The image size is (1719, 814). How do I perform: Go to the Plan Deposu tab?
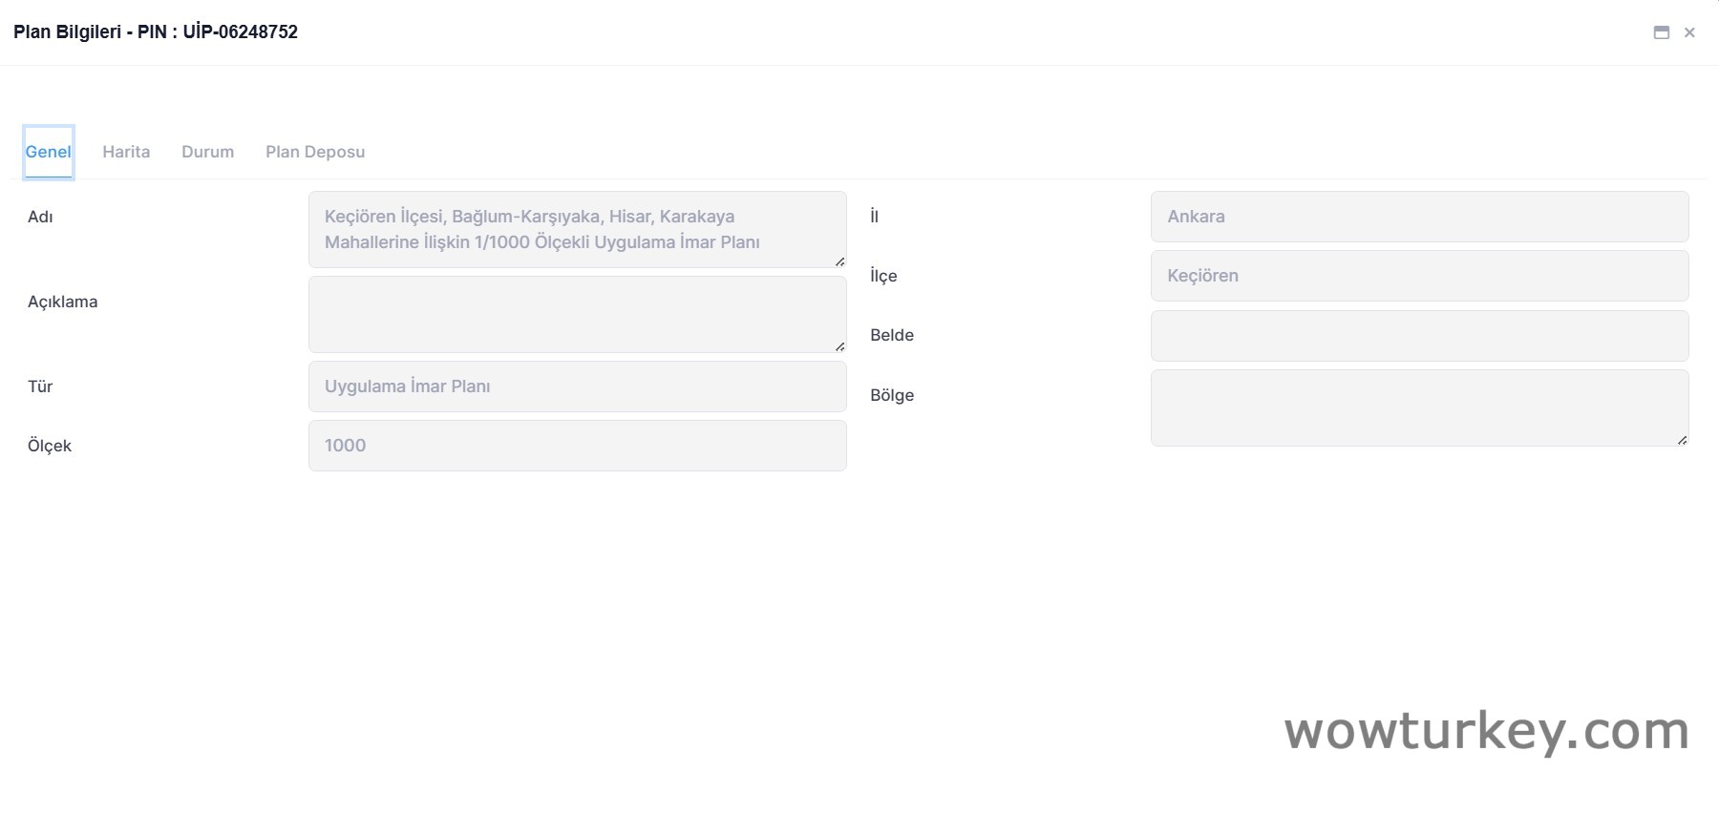(315, 152)
